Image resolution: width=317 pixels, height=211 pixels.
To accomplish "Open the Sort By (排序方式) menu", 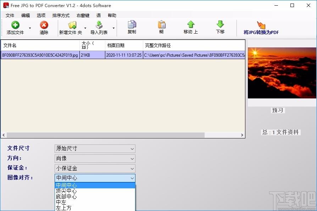I will 61,16.
